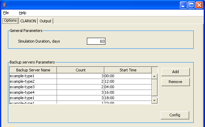205x127 pixels.
Task: Click the 16:00 start time cell
Action: (128, 92)
